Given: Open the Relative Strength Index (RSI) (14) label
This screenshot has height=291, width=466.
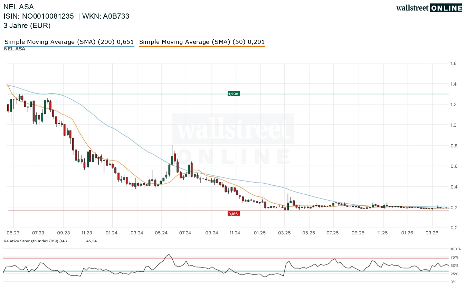Looking at the screenshot, I should click(x=35, y=241).
